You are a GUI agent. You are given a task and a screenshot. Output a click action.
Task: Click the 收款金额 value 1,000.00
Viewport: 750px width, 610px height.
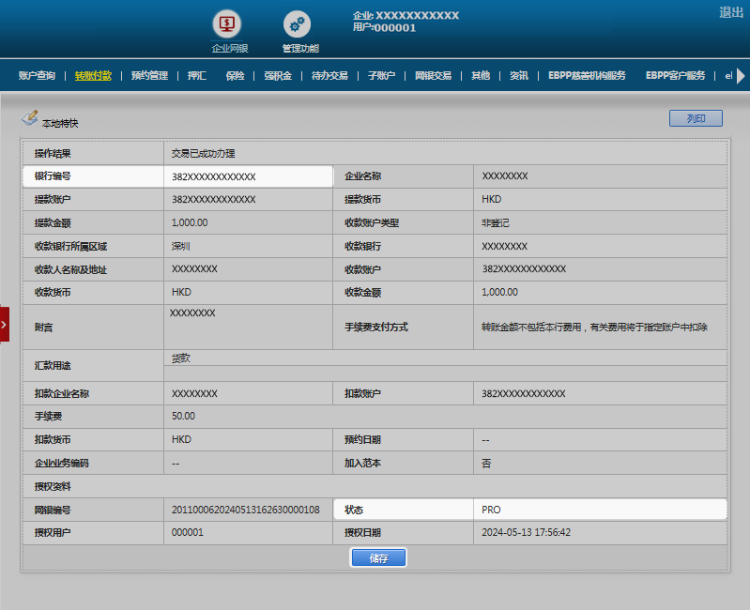point(499,292)
